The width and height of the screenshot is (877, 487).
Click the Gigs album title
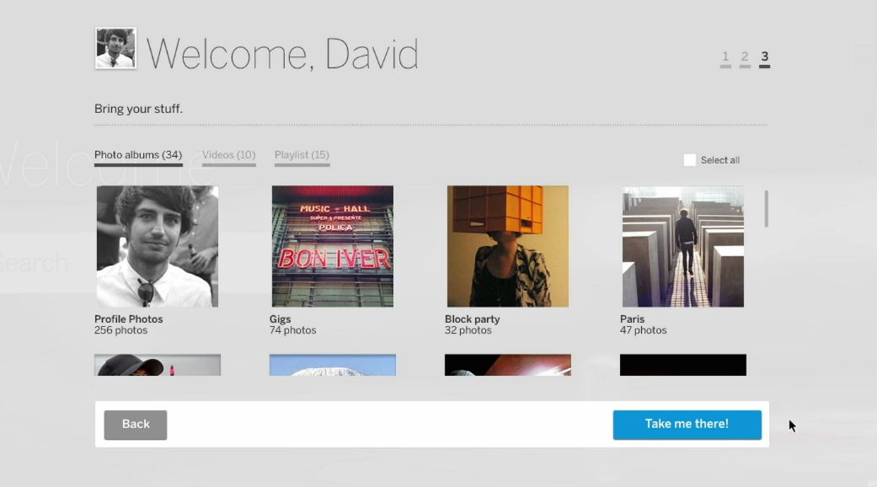pyautogui.click(x=281, y=319)
